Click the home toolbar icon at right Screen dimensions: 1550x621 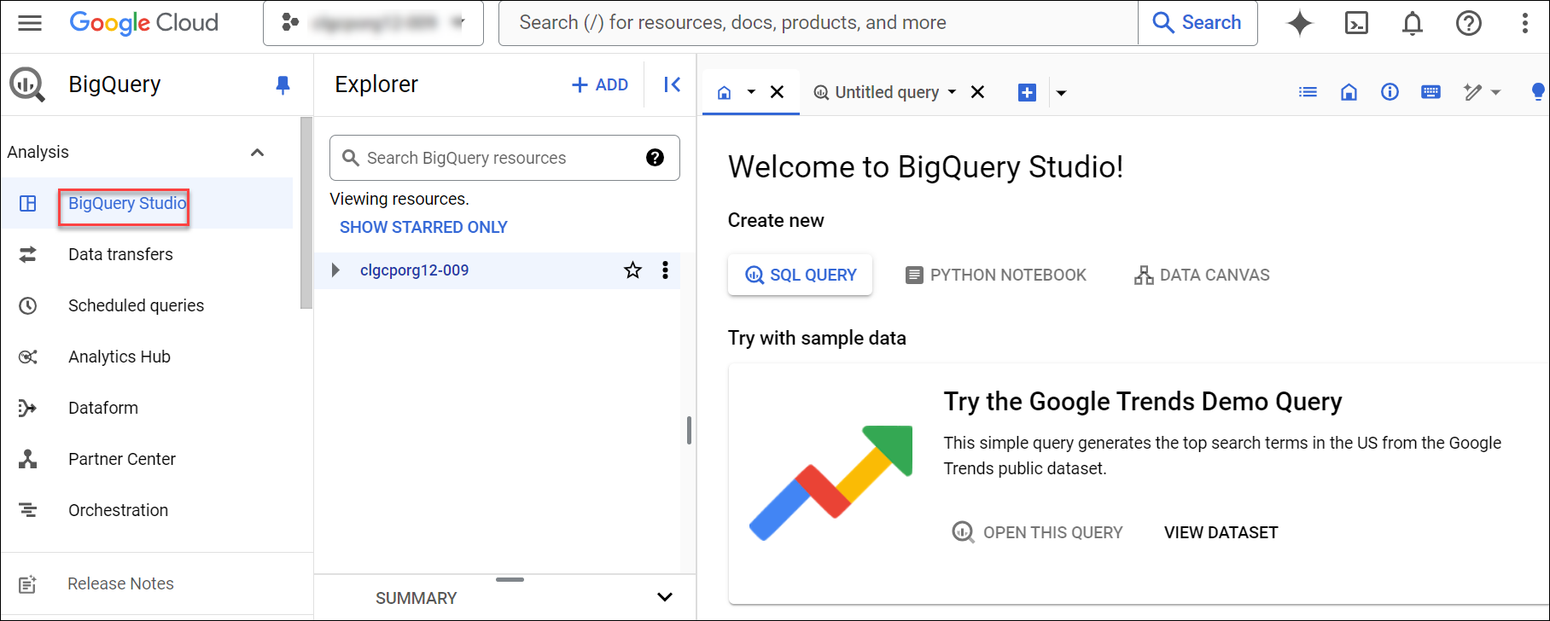pos(1349,92)
